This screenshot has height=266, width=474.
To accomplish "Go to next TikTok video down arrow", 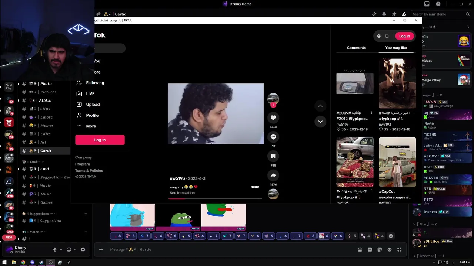I will click(320, 122).
